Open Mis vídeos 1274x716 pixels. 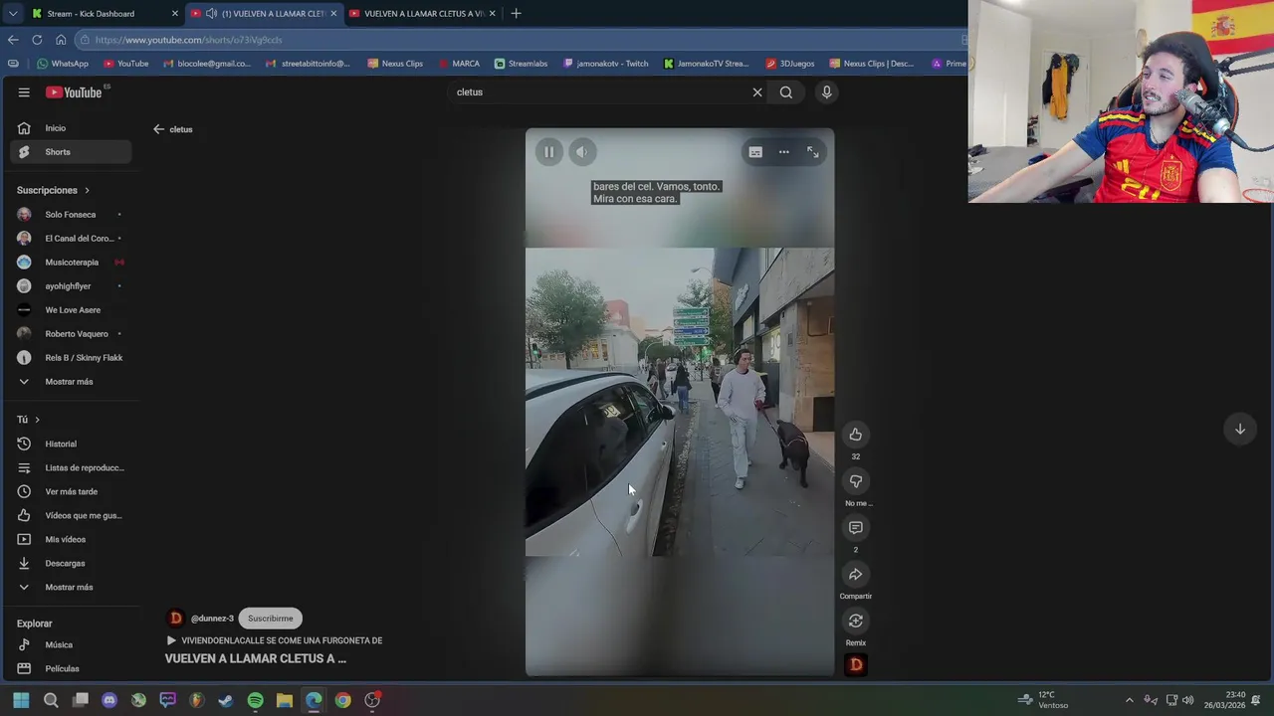click(x=70, y=540)
